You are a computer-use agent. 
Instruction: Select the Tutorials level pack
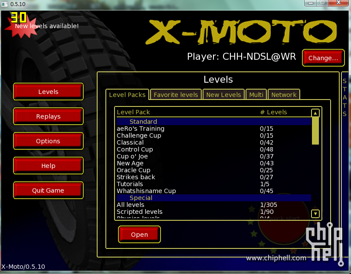pos(214,184)
